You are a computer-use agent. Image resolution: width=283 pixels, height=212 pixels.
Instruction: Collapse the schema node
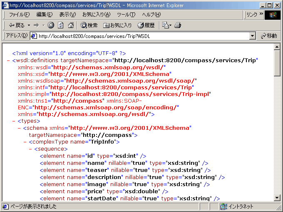(x=19, y=128)
